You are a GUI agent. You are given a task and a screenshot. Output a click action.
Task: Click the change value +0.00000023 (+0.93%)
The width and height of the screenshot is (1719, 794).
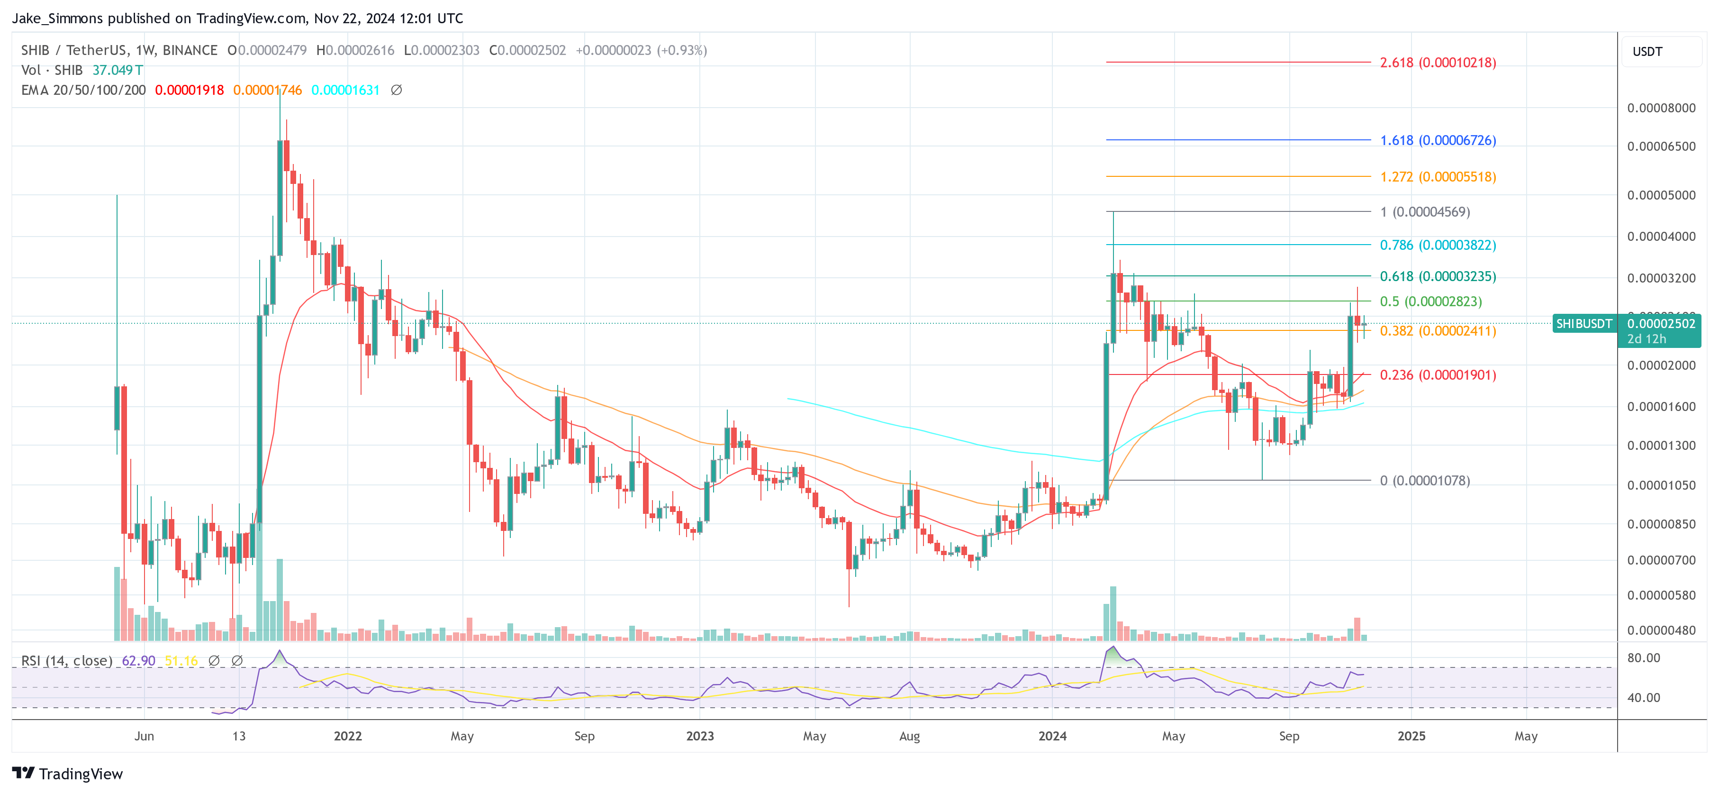point(641,50)
